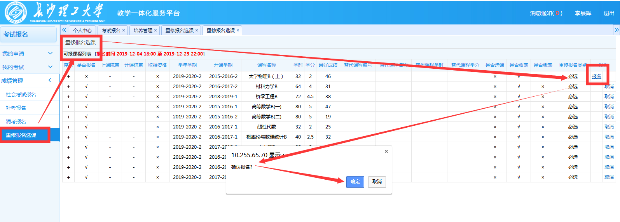Select 重修报名选课 in the sidebar
Image resolution: width=620 pixels, height=222 pixels.
point(21,135)
